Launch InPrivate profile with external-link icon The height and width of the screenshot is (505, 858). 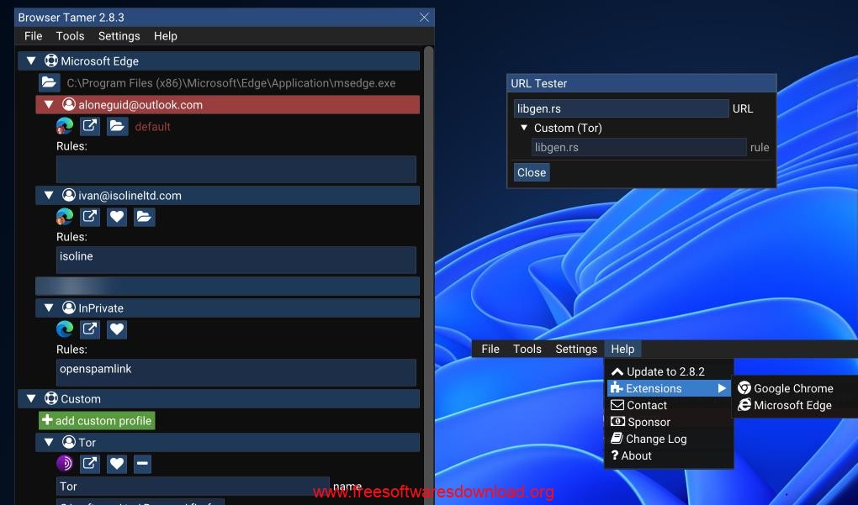90,329
